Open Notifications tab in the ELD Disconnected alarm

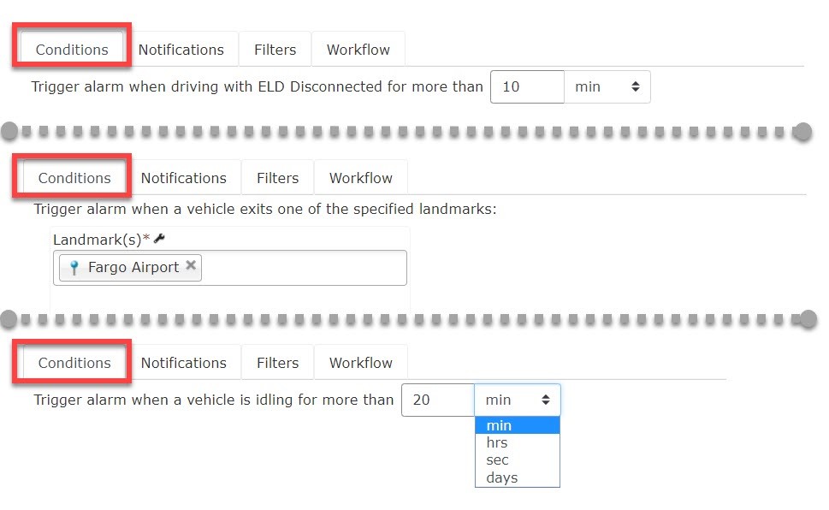click(x=181, y=50)
